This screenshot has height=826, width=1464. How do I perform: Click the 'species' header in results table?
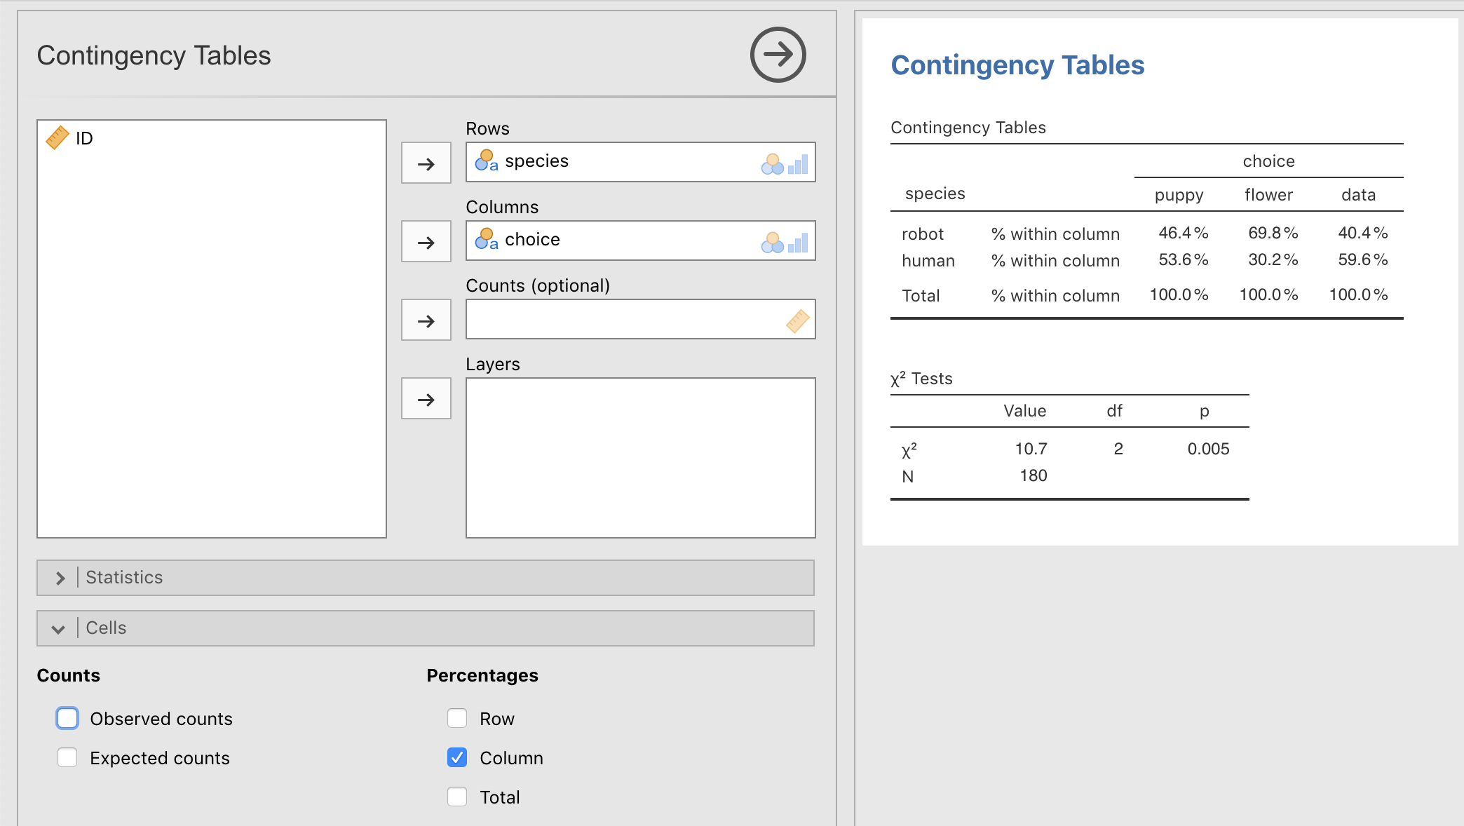point(935,194)
